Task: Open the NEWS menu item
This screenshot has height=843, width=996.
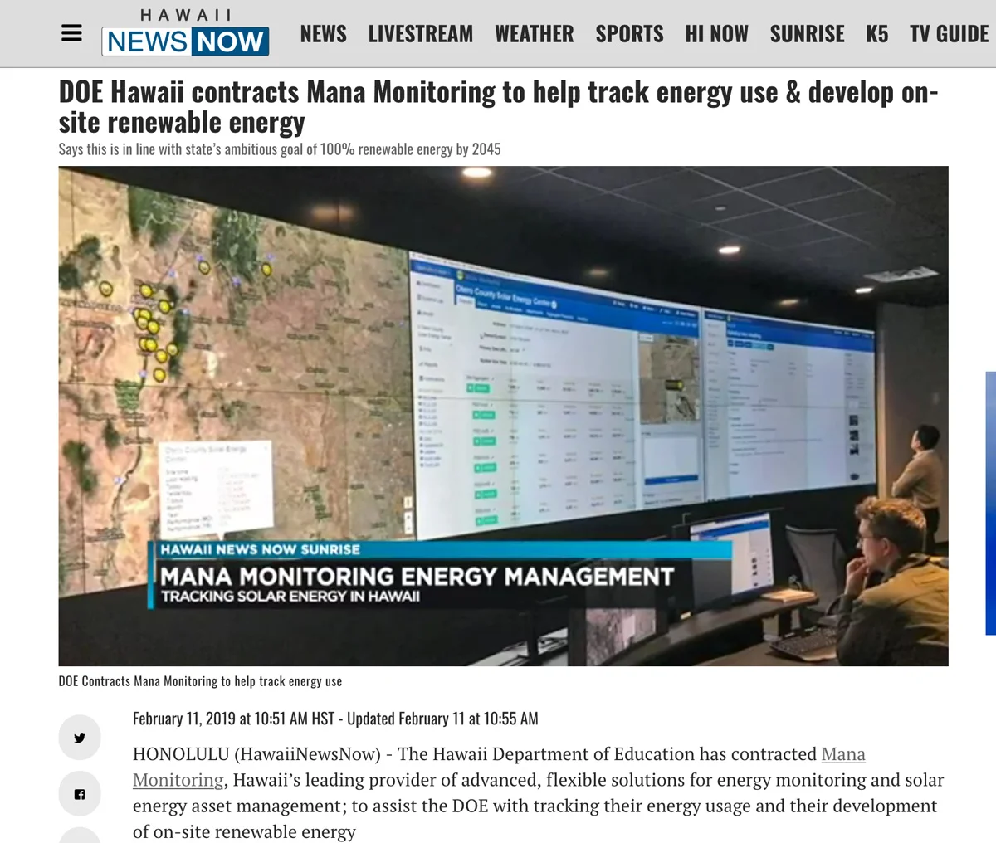Action: pos(324,34)
